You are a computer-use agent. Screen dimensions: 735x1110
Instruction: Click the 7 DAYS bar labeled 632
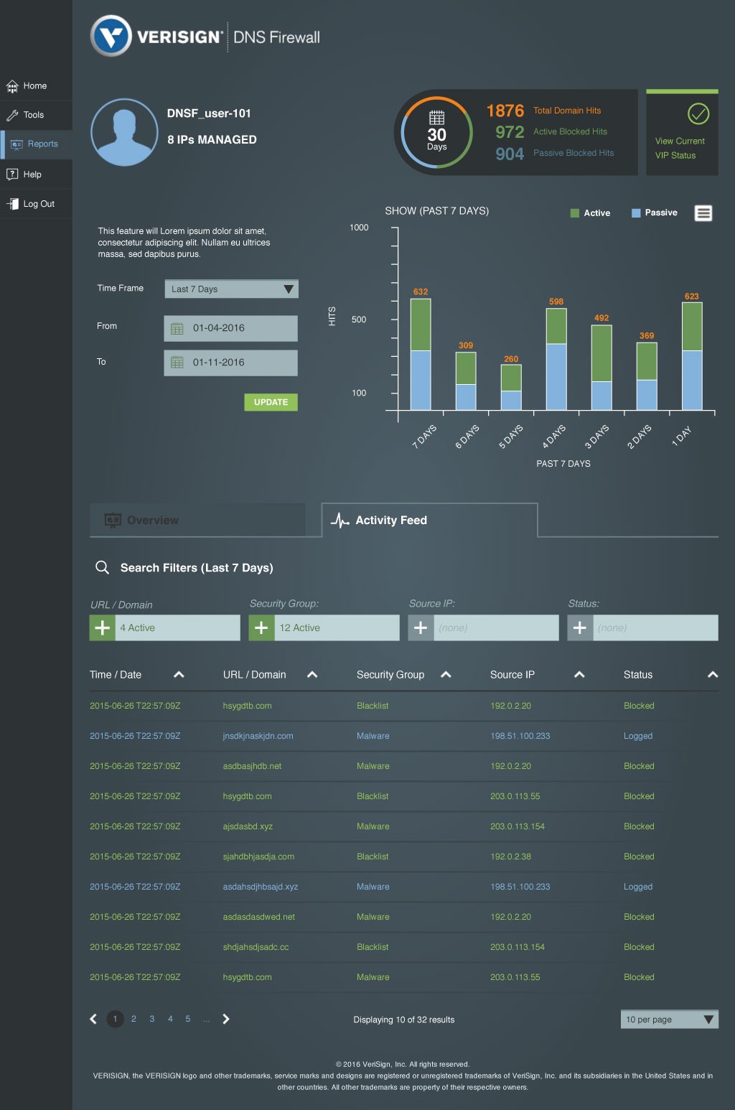[421, 354]
